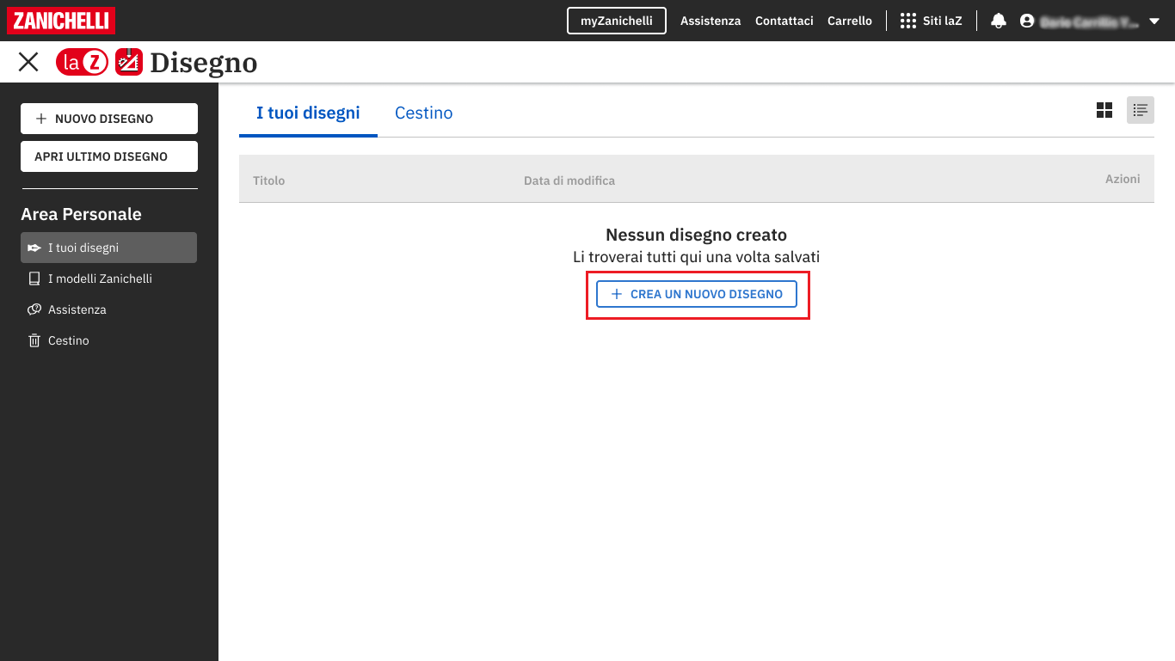Image resolution: width=1175 pixels, height=661 pixels.
Task: Click the Disegno ruler app icon
Action: [x=129, y=62]
